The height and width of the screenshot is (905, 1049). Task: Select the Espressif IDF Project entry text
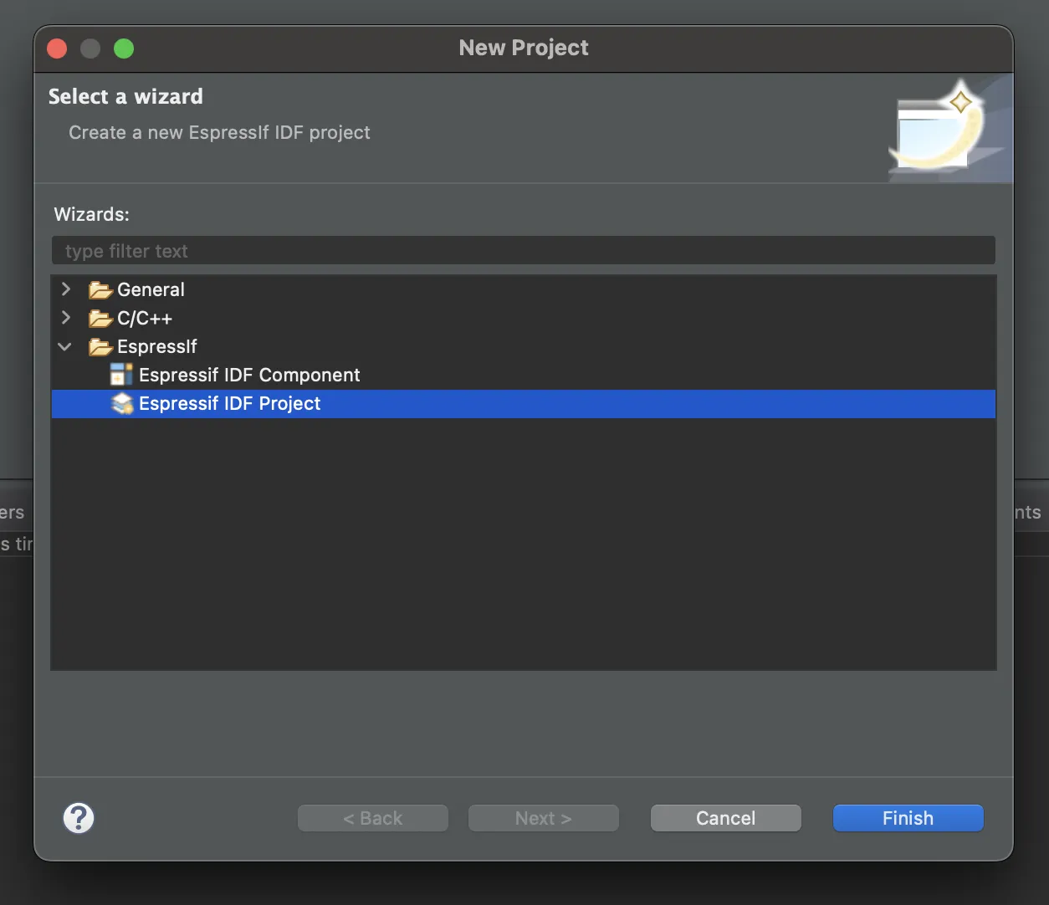click(x=229, y=403)
